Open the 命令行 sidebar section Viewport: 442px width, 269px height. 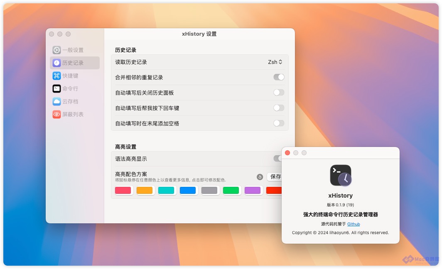[75, 88]
